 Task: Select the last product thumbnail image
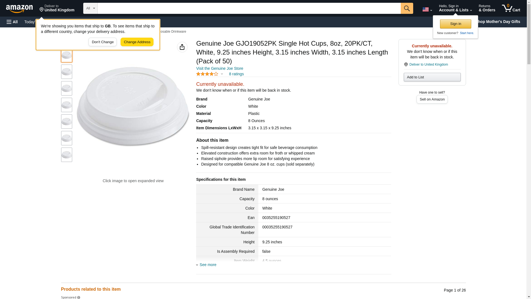pos(67,155)
